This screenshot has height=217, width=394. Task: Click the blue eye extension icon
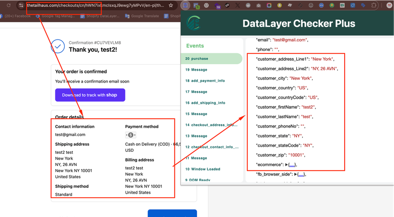[x=321, y=5]
